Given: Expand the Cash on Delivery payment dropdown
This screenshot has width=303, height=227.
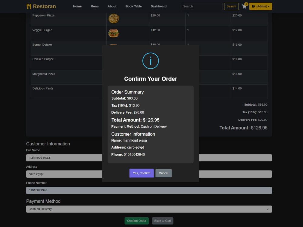Looking at the screenshot, I should pos(149,209).
